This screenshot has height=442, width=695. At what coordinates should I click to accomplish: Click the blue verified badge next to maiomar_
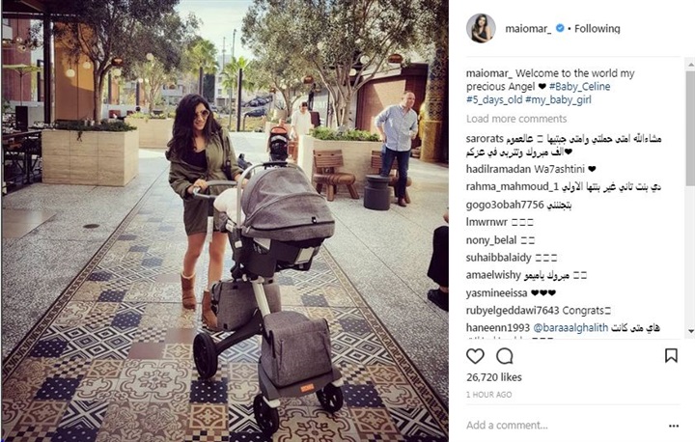click(x=560, y=28)
